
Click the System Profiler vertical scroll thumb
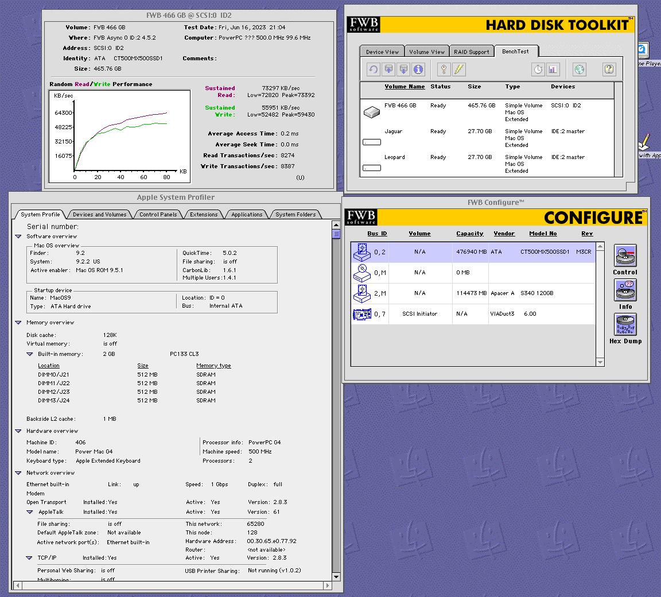(336, 234)
